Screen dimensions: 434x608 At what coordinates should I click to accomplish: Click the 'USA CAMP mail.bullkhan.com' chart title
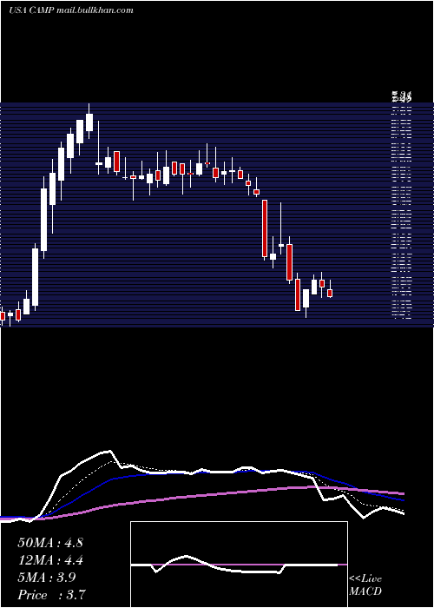tap(71, 10)
